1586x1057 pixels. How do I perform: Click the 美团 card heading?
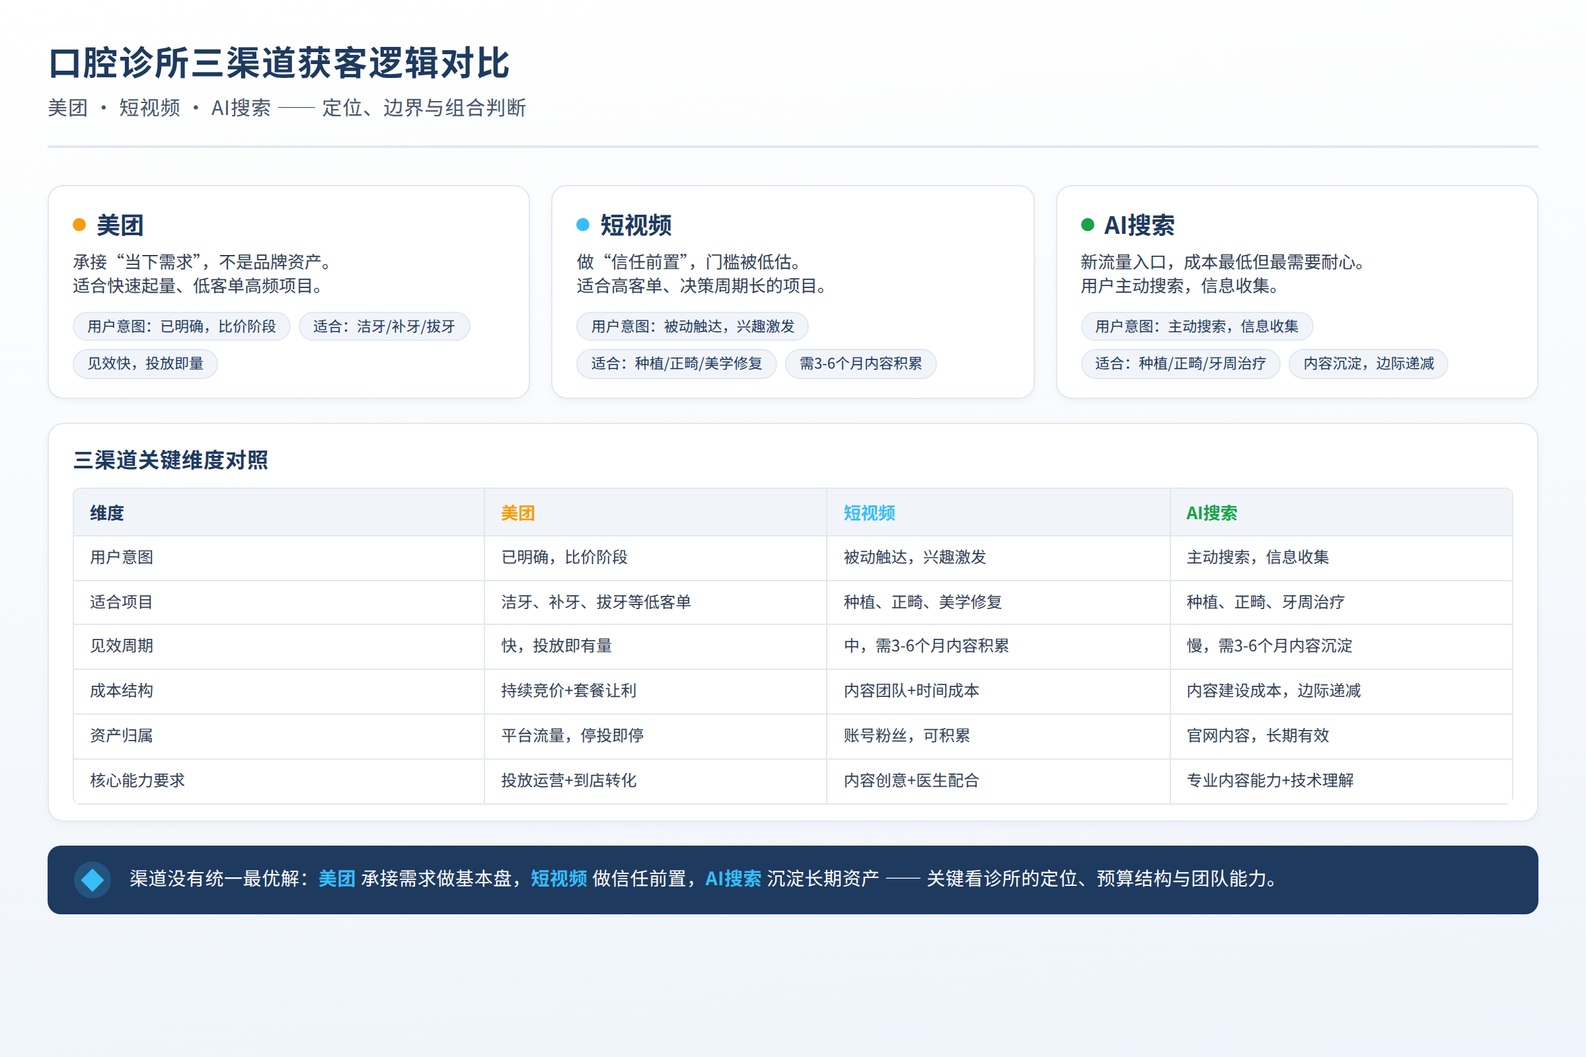click(120, 225)
